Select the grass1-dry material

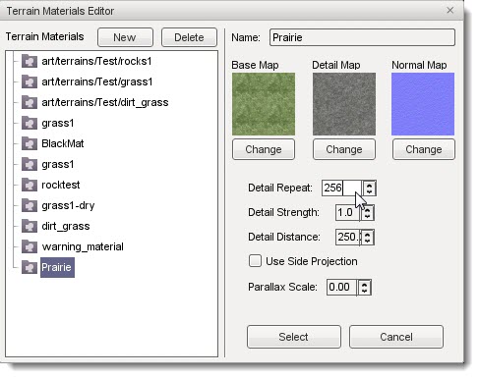click(68, 205)
